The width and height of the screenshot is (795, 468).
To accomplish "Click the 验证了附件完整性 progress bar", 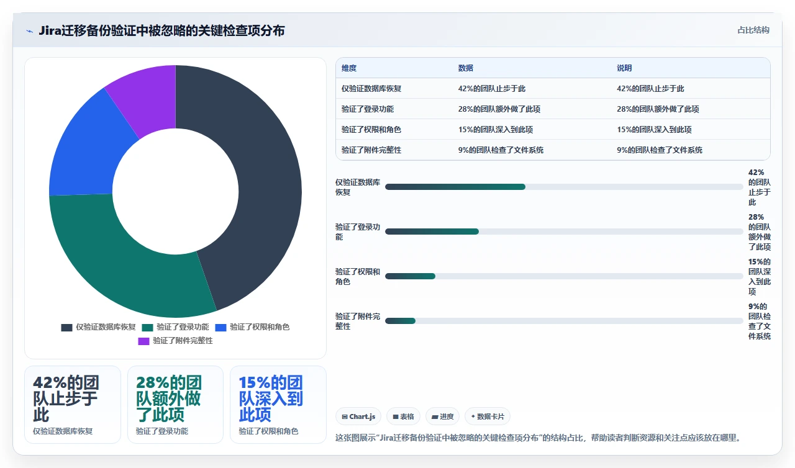I will (564, 321).
